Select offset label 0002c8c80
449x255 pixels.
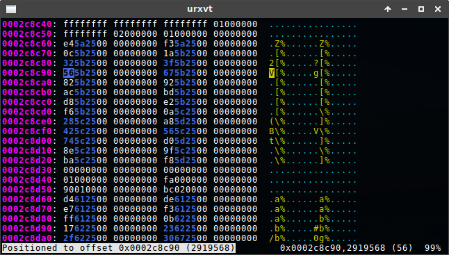27,63
